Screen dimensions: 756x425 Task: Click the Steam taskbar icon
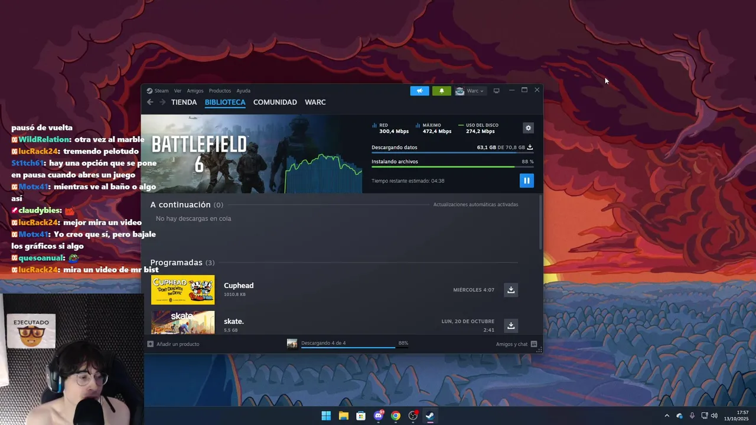pos(430,416)
